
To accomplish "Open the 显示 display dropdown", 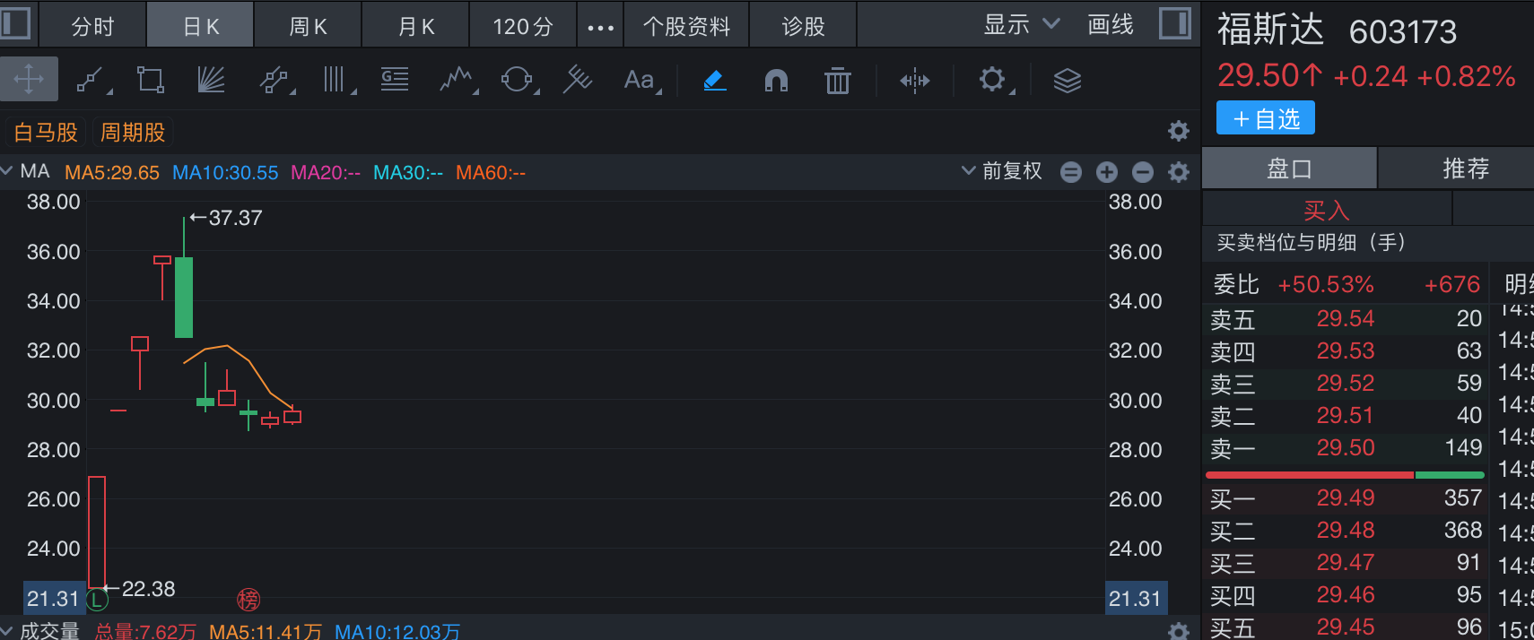I will [x=1021, y=25].
